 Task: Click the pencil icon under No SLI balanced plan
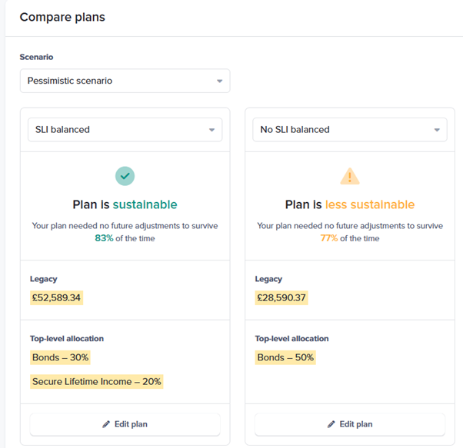[331, 424]
